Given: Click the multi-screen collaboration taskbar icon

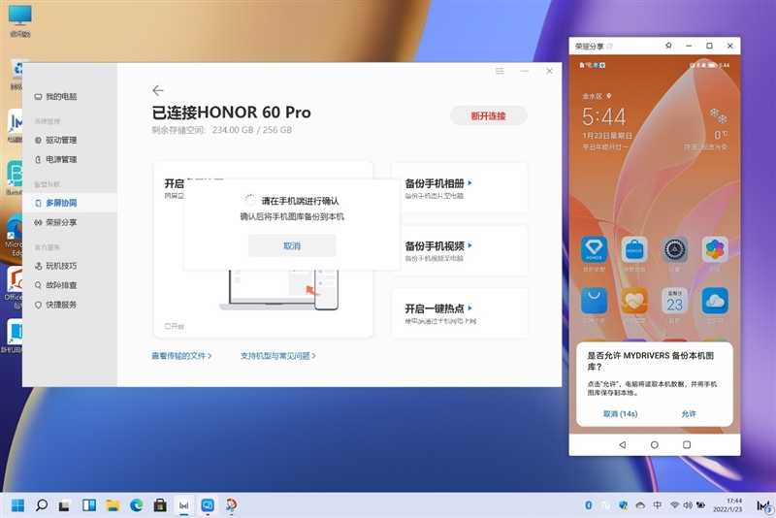Looking at the screenshot, I should click(x=208, y=505).
